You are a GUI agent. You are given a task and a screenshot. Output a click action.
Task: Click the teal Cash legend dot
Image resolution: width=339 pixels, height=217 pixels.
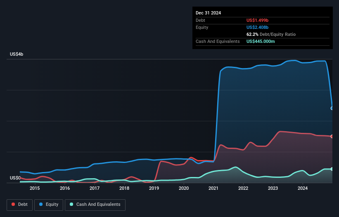[x=71, y=204]
